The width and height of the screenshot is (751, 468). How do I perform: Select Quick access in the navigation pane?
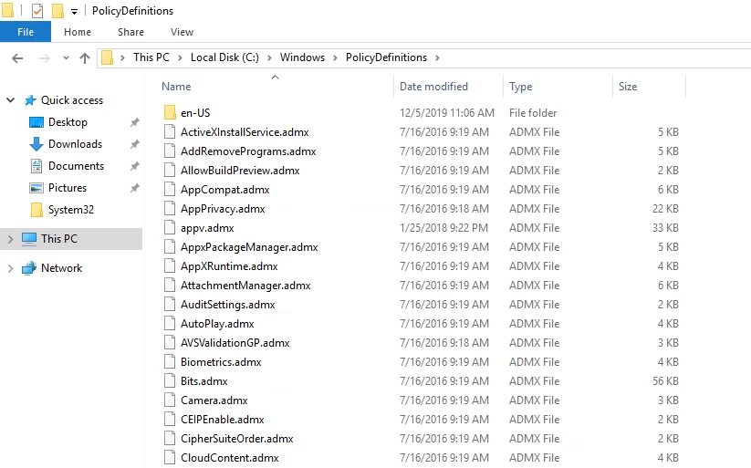[x=72, y=100]
